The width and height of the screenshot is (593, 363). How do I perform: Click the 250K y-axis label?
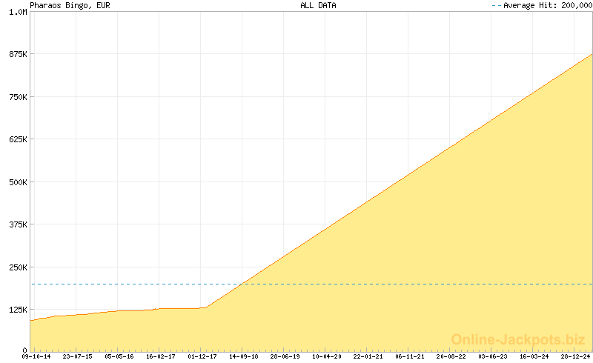[16, 267]
